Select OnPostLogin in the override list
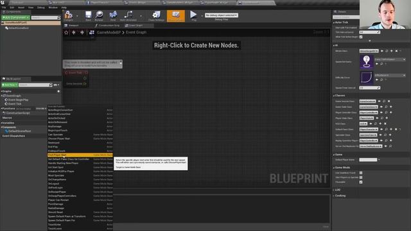The width and height of the screenshot is (411, 231). pyautogui.click(x=80, y=188)
